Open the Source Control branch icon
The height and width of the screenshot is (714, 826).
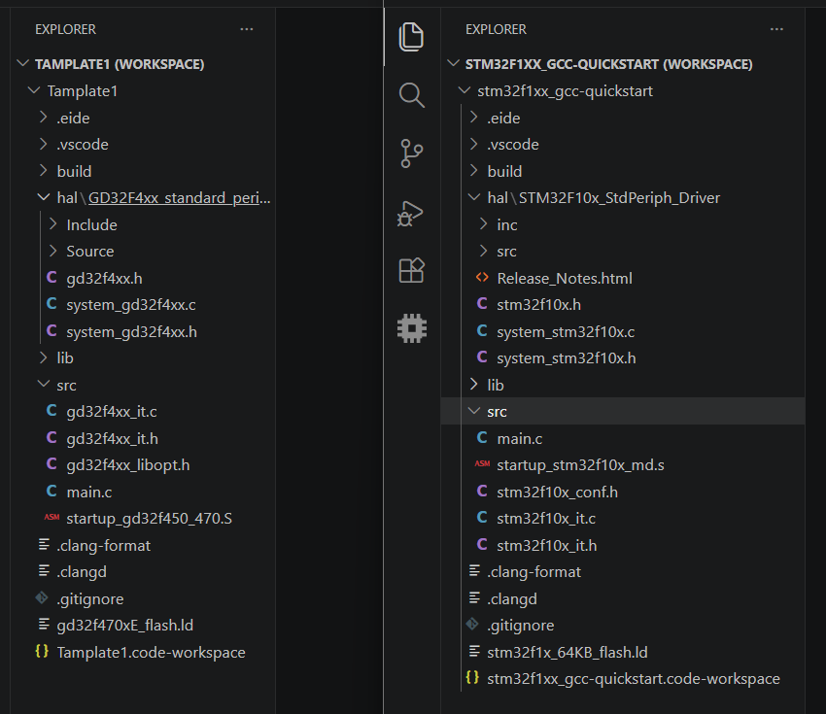411,153
